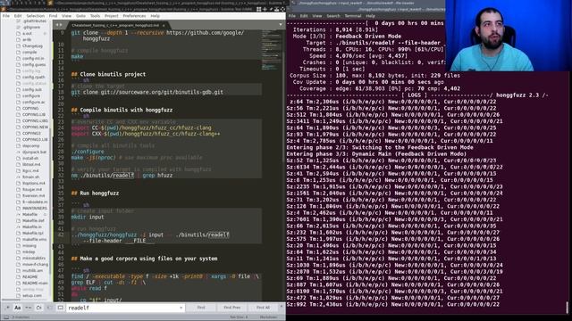Open the terminal Edit menu
Screen dimensions: 572x321
coord(304,16)
